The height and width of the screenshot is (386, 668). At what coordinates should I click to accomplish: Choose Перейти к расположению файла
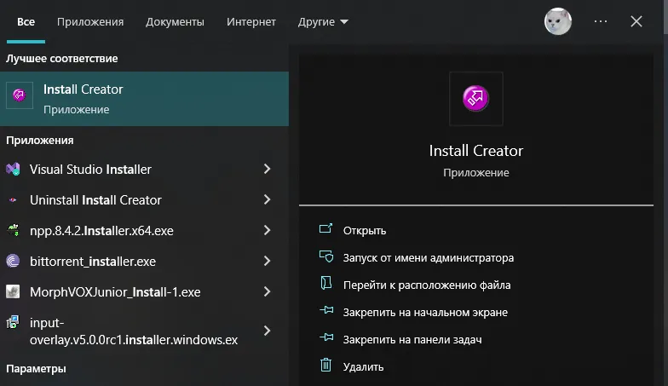[426, 285]
